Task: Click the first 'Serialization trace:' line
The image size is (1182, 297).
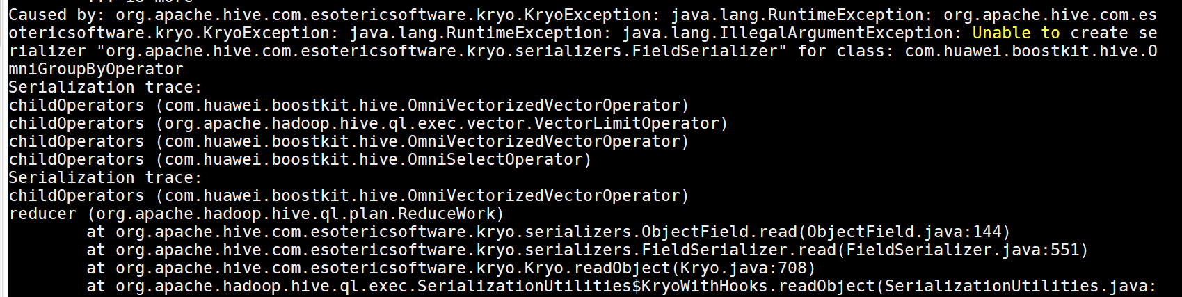Action: [105, 87]
